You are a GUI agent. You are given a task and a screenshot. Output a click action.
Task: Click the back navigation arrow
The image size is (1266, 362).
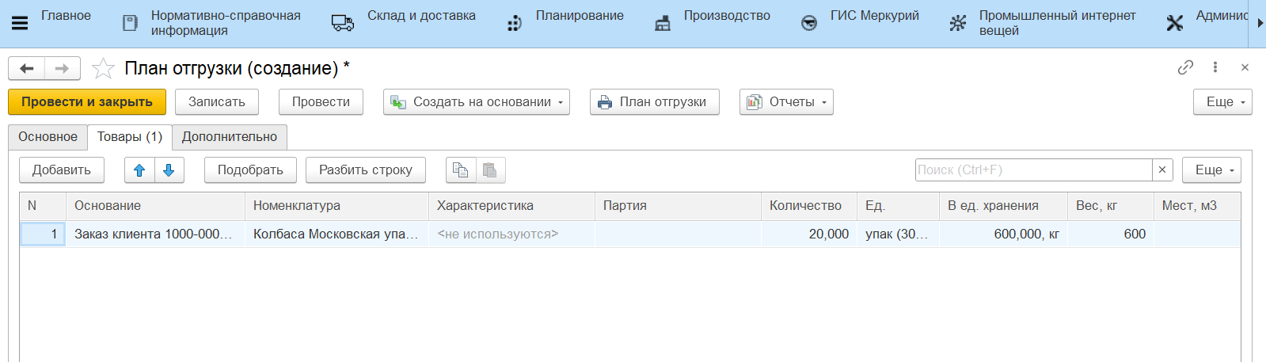[x=26, y=69]
